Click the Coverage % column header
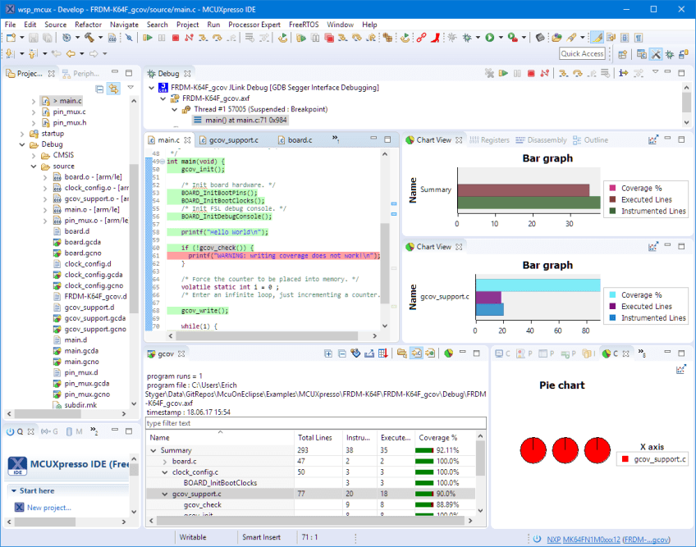The width and height of the screenshot is (696, 547). (x=445, y=437)
